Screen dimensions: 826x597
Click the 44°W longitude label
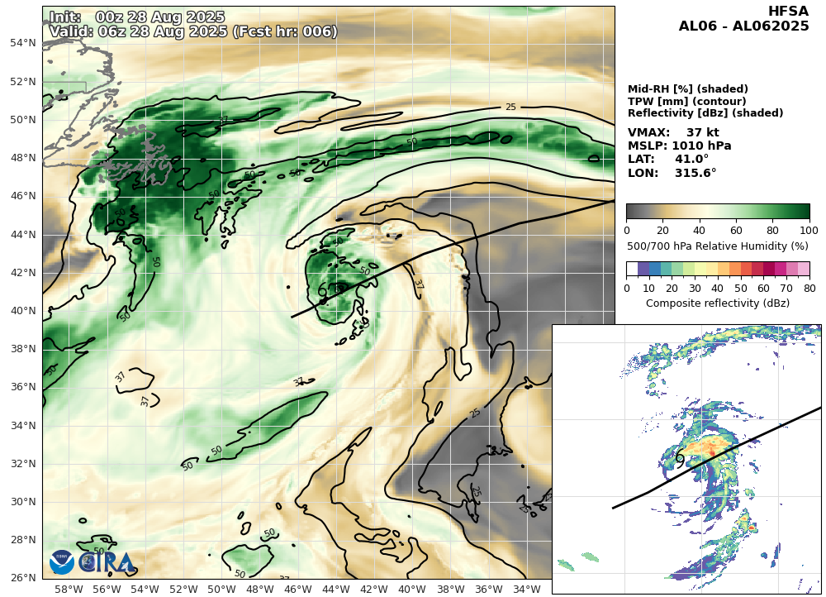(x=335, y=589)
